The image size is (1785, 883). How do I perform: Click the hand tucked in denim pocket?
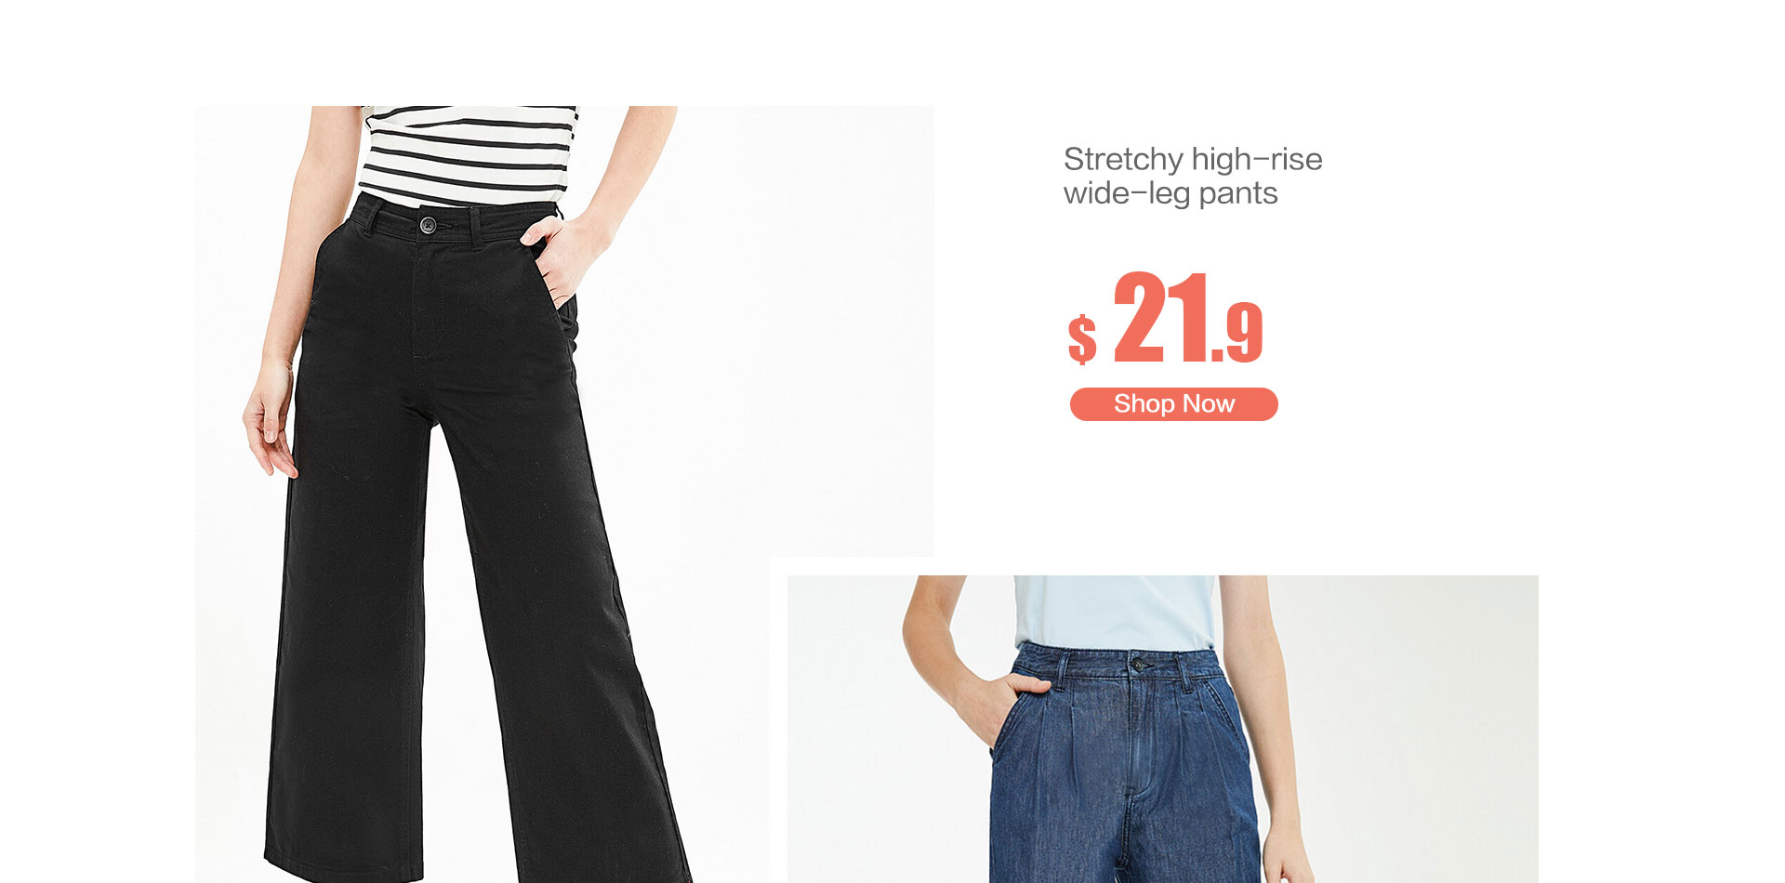[1005, 706]
